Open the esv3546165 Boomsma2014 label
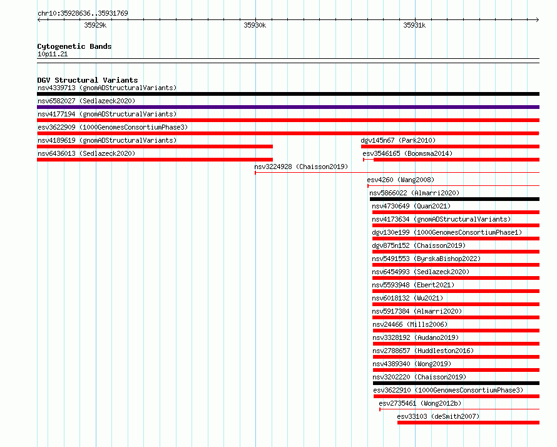 pos(407,153)
